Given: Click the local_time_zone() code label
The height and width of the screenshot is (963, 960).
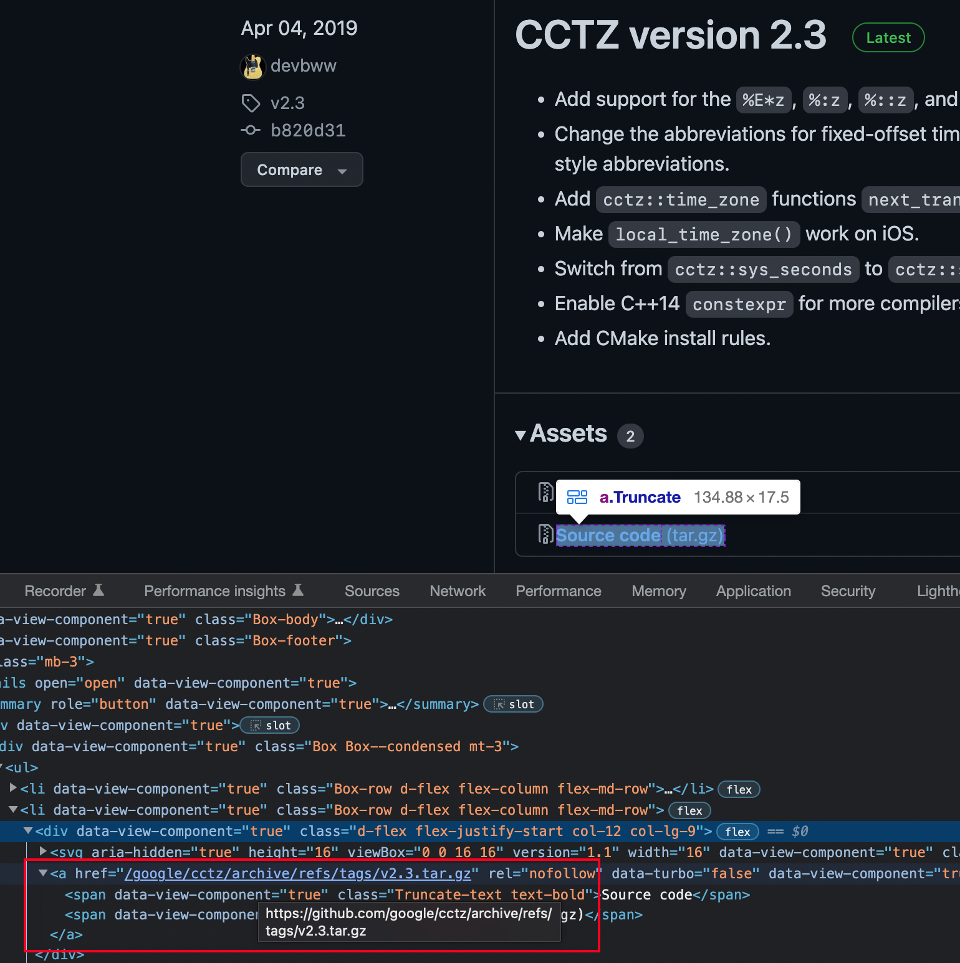Looking at the screenshot, I should point(704,234).
